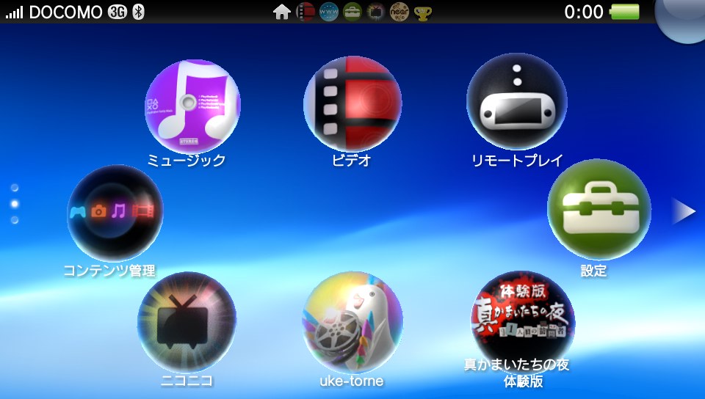Image resolution: width=705 pixels, height=399 pixels.
Task: Tap the battery level indicator
Action: [624, 12]
